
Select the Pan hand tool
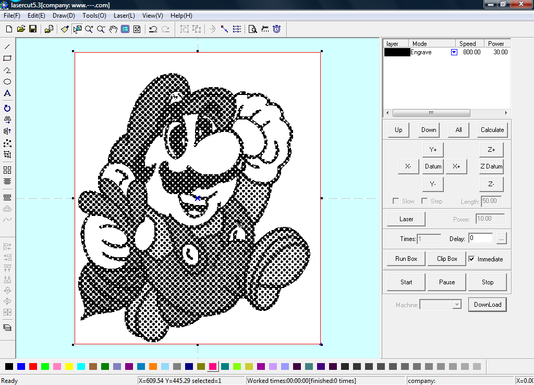pos(113,29)
